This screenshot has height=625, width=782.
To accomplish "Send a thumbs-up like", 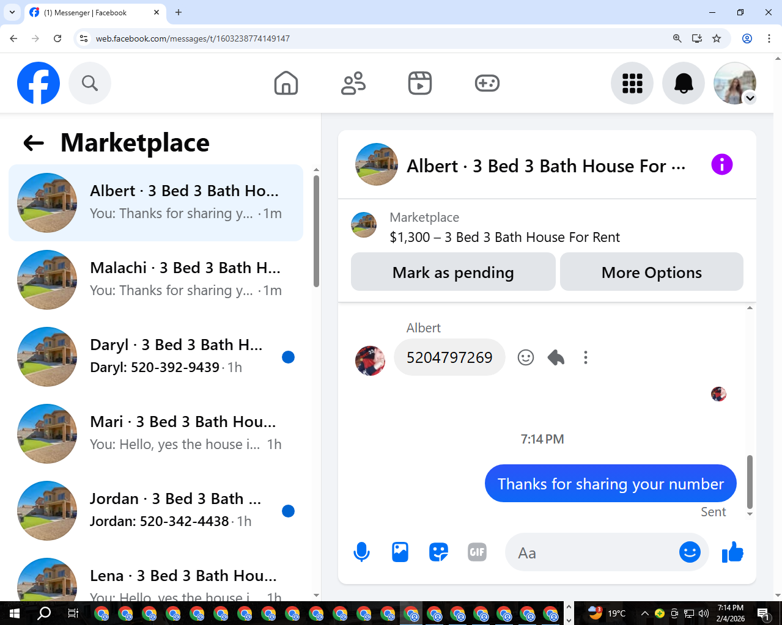I will point(732,552).
